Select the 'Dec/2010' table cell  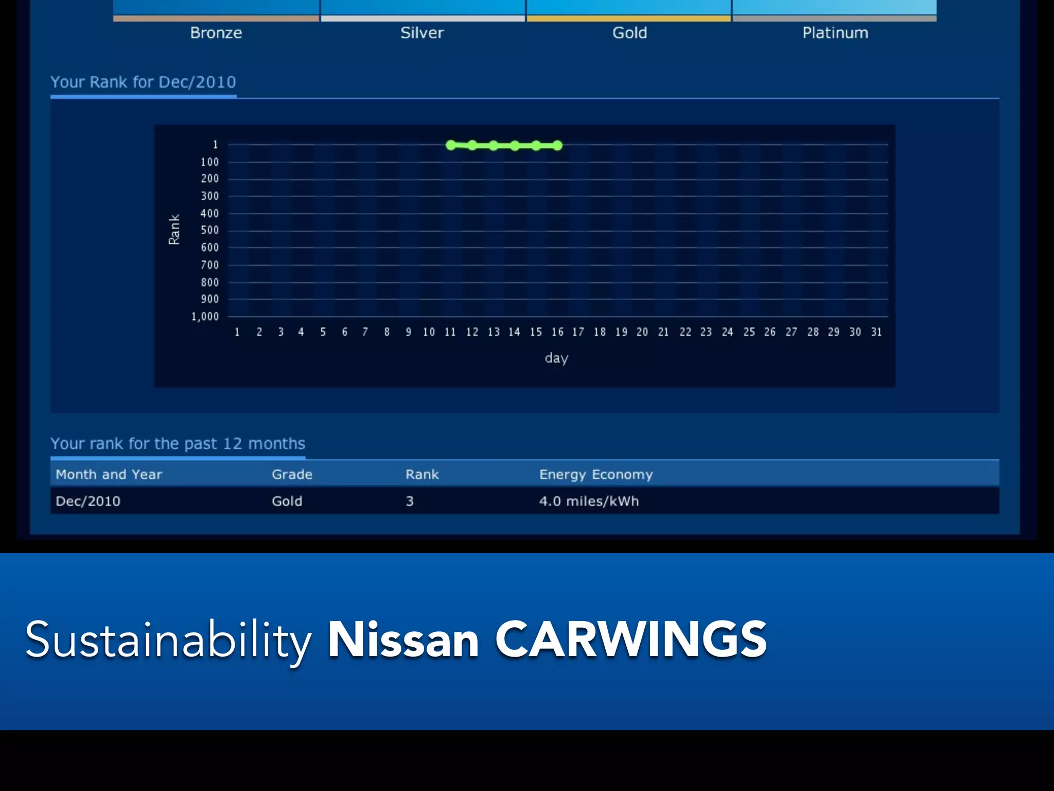point(88,501)
